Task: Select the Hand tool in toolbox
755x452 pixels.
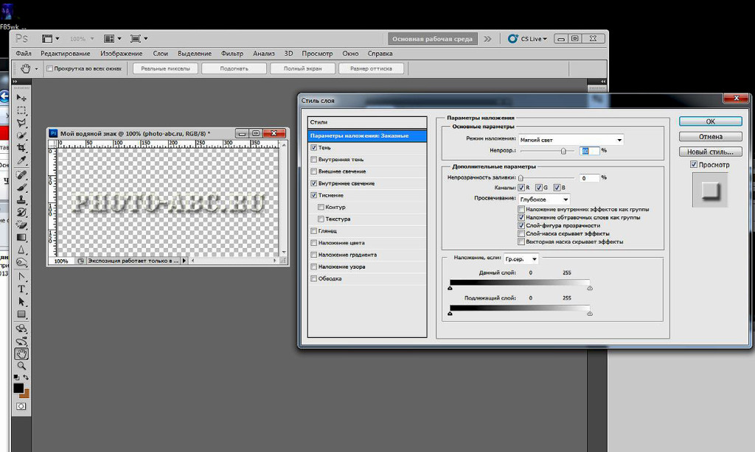Action: click(21, 354)
